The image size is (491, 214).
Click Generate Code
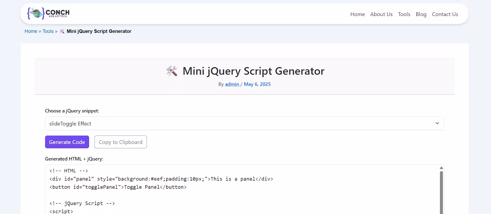[67, 142]
